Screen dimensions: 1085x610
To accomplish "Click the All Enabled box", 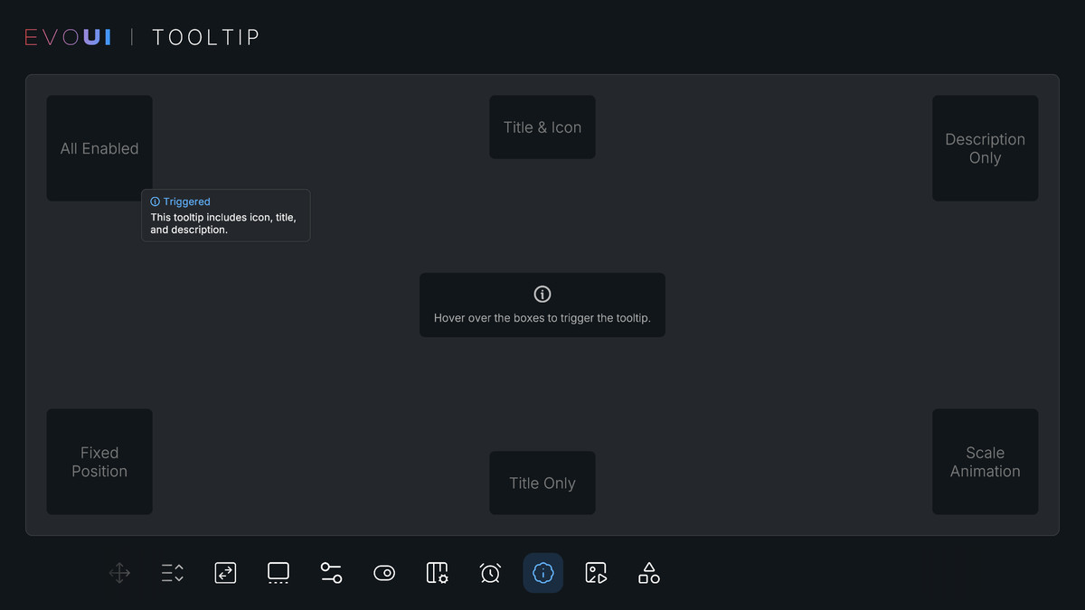I will point(99,148).
